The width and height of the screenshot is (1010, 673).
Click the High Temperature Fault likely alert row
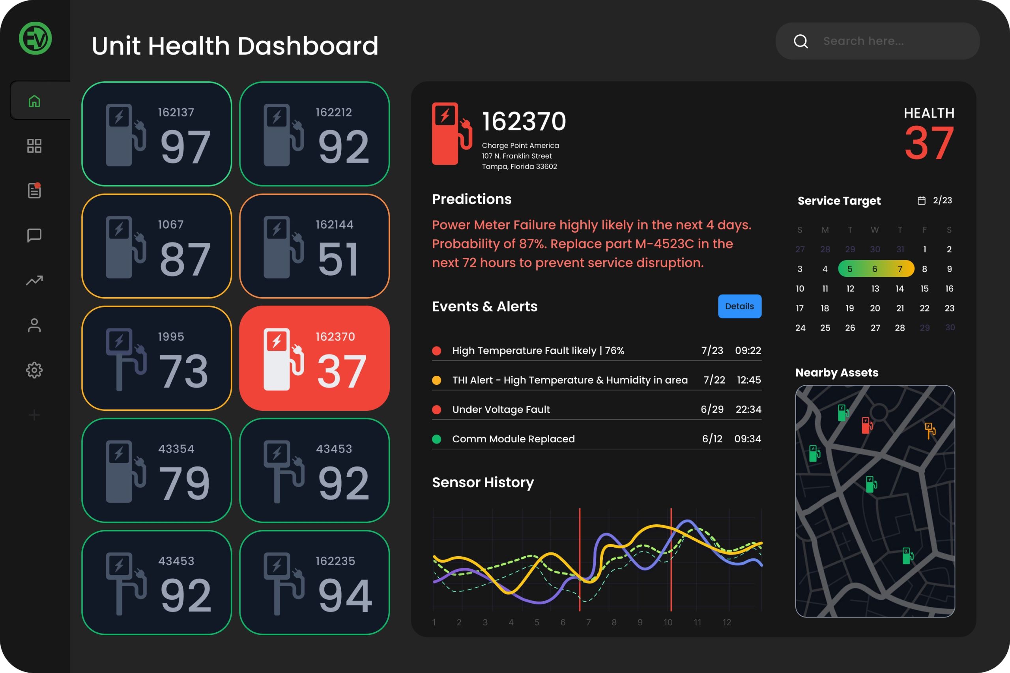coord(597,350)
